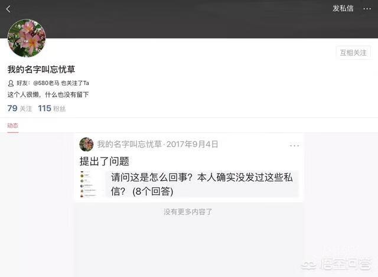
Task: Open the @580老马 friend mention
Action: pyautogui.click(x=46, y=83)
